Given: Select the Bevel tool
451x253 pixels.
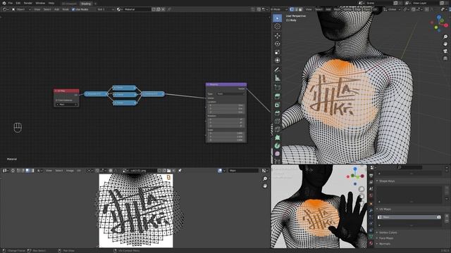Looking at the screenshot, I should tap(277, 113).
